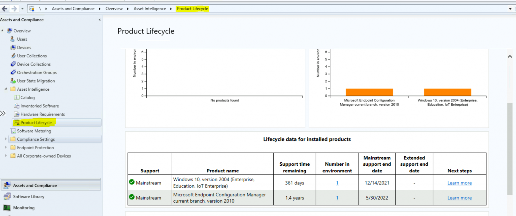Image resolution: width=516 pixels, height=216 pixels.
Task: Click Learn more for Windows 10 2004
Action: coord(460,183)
